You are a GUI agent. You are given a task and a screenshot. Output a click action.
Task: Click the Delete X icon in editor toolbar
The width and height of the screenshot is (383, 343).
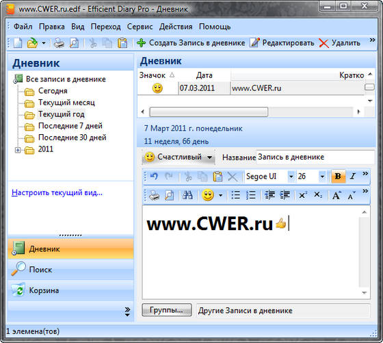point(233,177)
